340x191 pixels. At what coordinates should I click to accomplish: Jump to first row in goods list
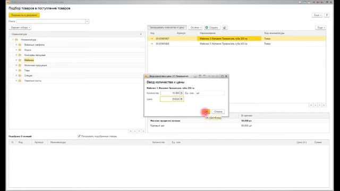pyautogui.click(x=311, y=105)
